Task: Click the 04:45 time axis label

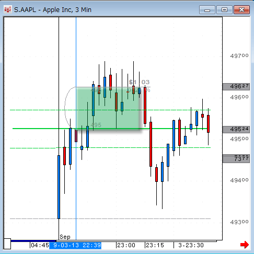Action: (40, 245)
